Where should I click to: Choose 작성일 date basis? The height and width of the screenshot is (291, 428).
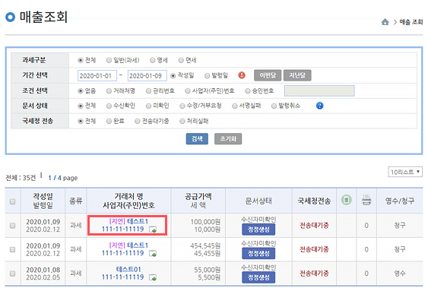[173, 75]
